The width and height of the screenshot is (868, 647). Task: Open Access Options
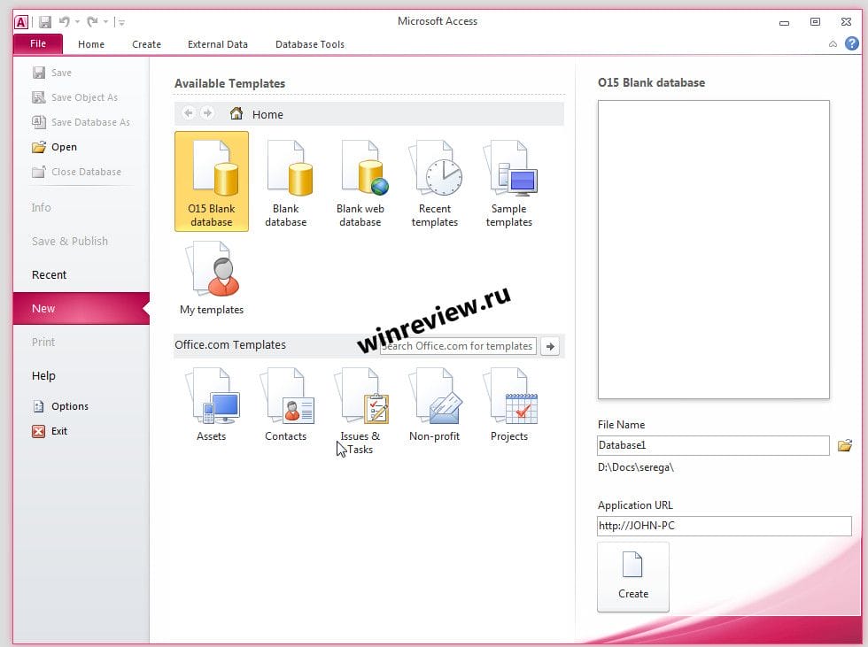tap(61, 406)
